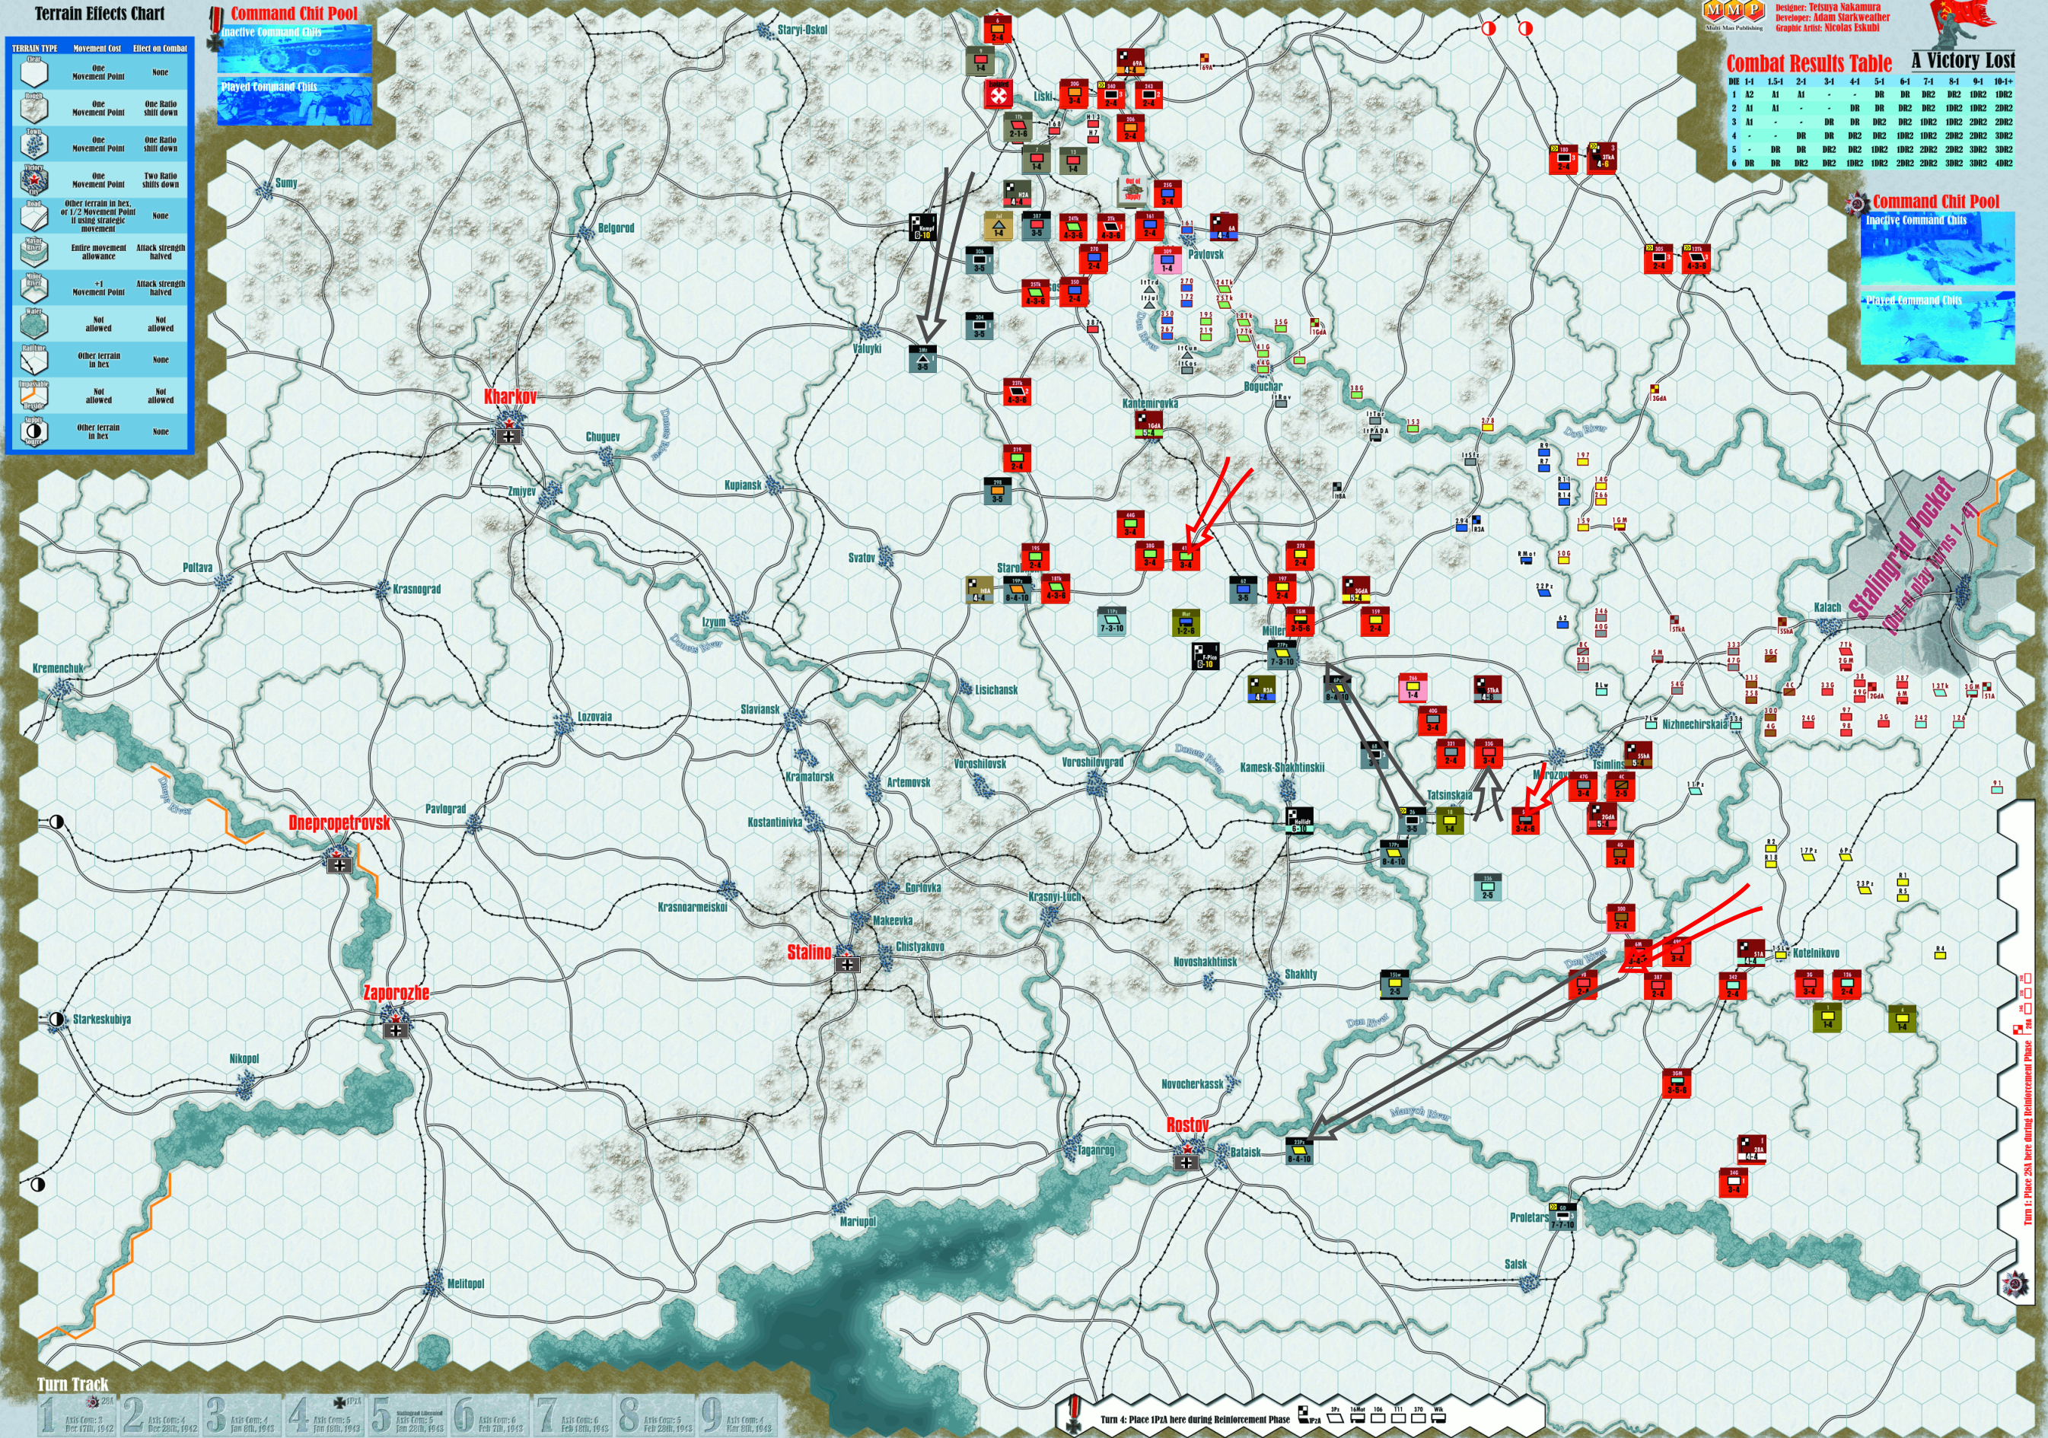Viewport: 2048px width, 1438px height.
Task: Click the 2GdA headquarters counter
Action: tap(1602, 817)
